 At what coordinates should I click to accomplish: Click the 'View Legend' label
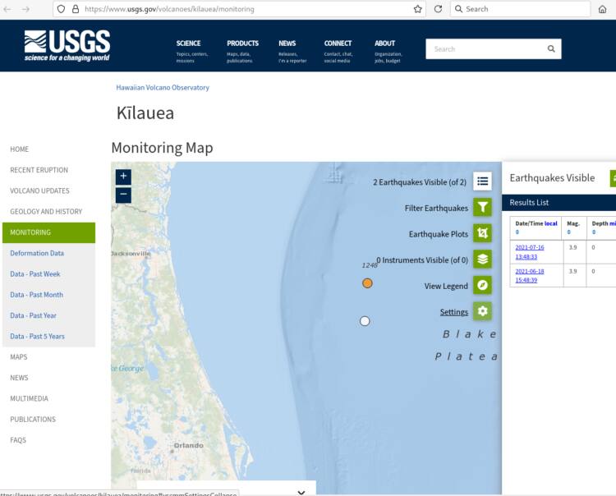(x=446, y=286)
